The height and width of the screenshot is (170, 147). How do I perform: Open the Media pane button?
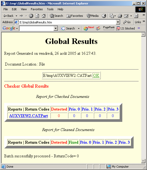[92, 16]
